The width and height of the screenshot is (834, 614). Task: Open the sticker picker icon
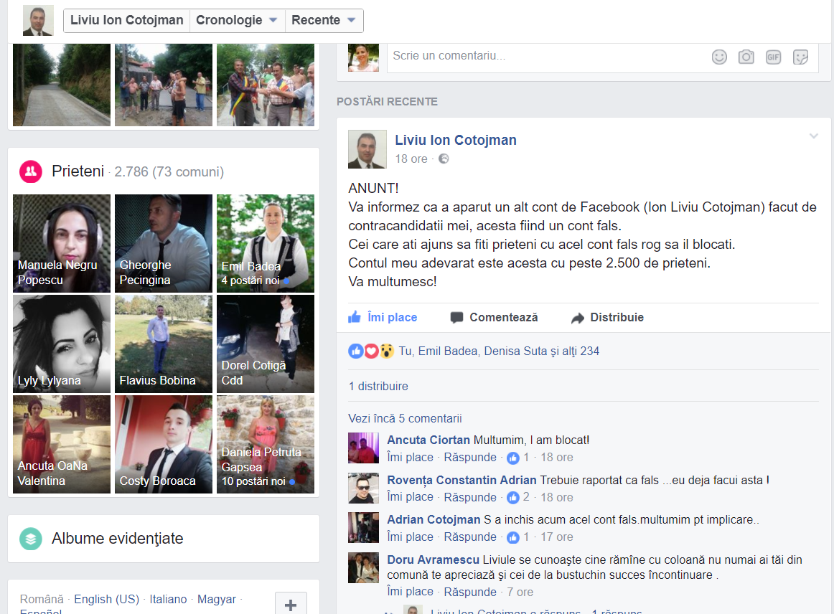(x=800, y=57)
